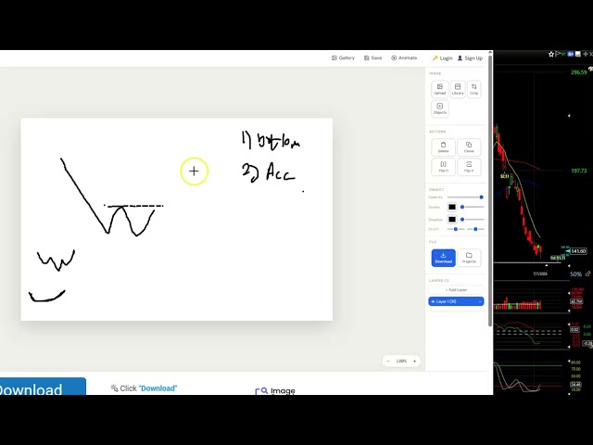Click the bottom oscillator pane collapse arrow
The image size is (593, 445).
(x=569, y=362)
